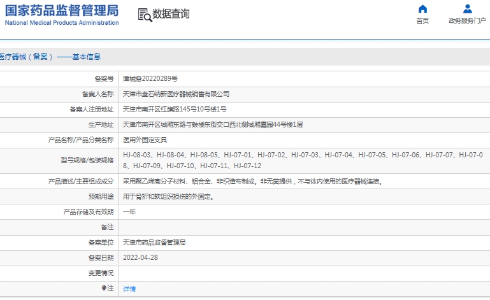Click the 政务服务门户 text link
490x300 pixels.
467,20
